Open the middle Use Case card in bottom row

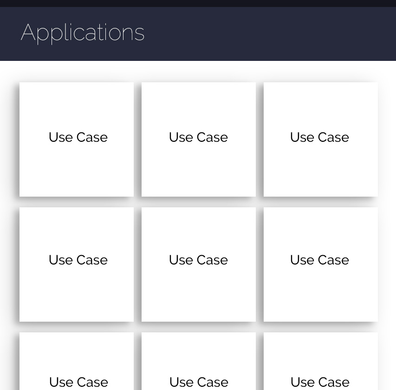(199, 361)
